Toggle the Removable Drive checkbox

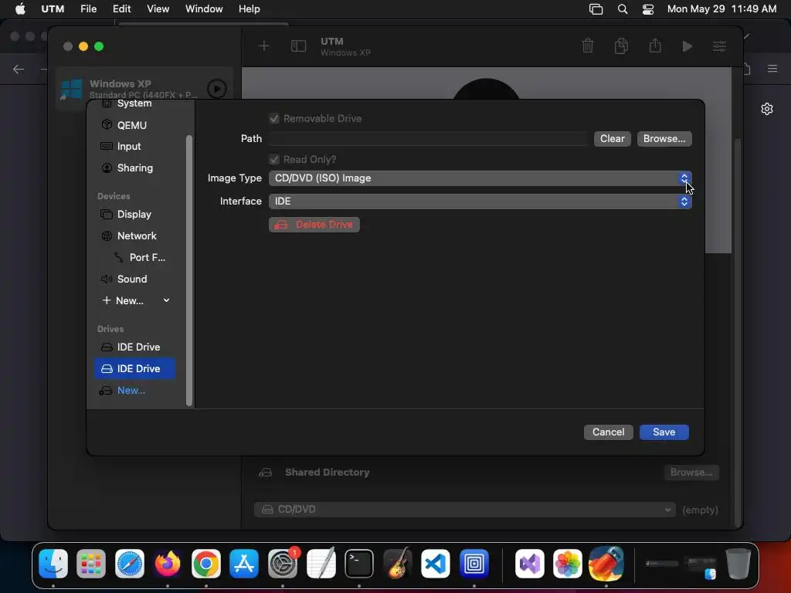pos(274,118)
